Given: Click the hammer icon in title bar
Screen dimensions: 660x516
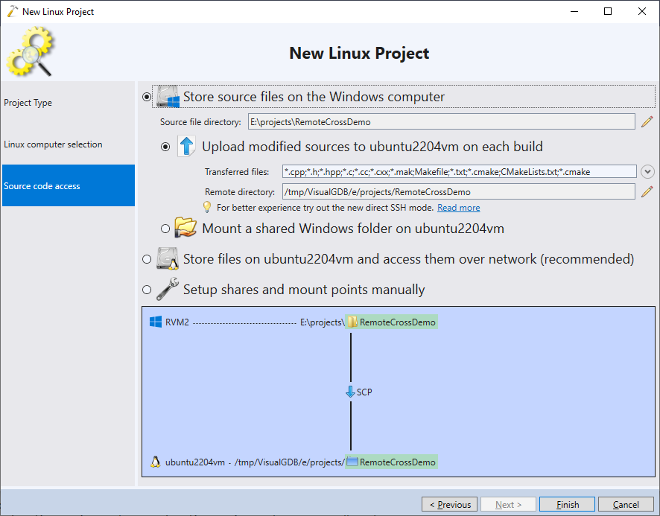Looking at the screenshot, I should 13,11.
